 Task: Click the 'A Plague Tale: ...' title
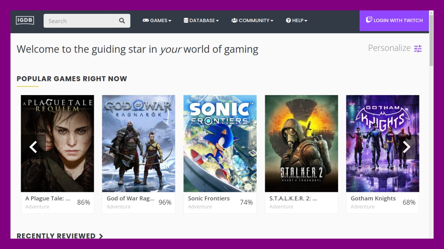48,199
